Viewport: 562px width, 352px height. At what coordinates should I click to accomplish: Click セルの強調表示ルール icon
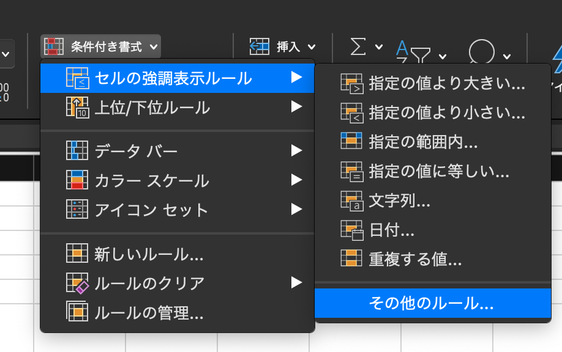point(77,78)
